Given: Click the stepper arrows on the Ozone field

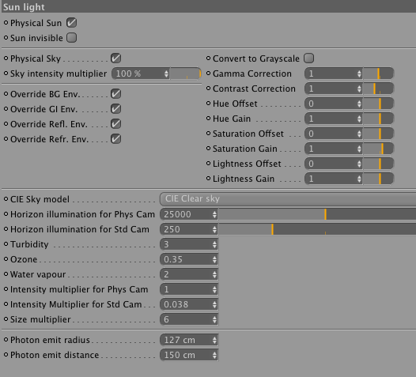Looking at the screenshot, I should click(214, 259).
